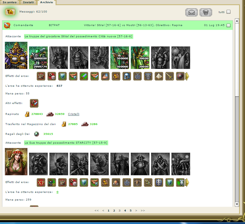
Task: Check the 'tutti' select-all checkbox
Action: click(x=228, y=12)
